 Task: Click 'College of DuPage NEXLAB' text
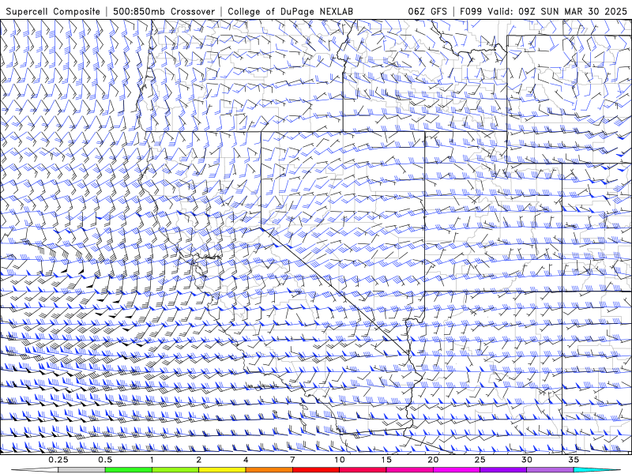tap(290, 11)
